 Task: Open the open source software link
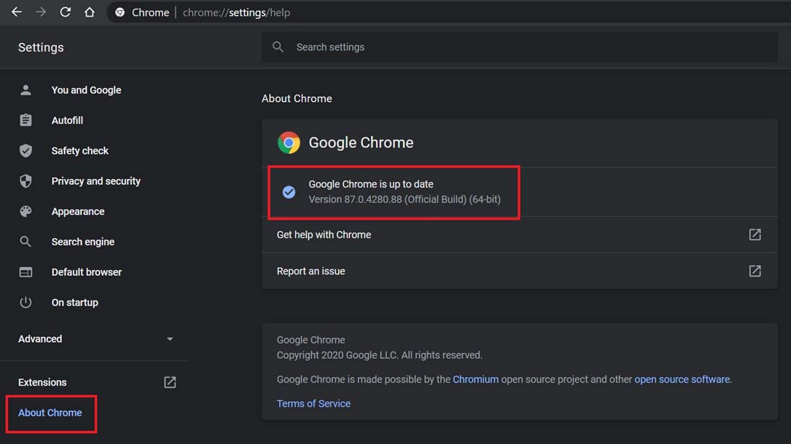click(x=682, y=380)
